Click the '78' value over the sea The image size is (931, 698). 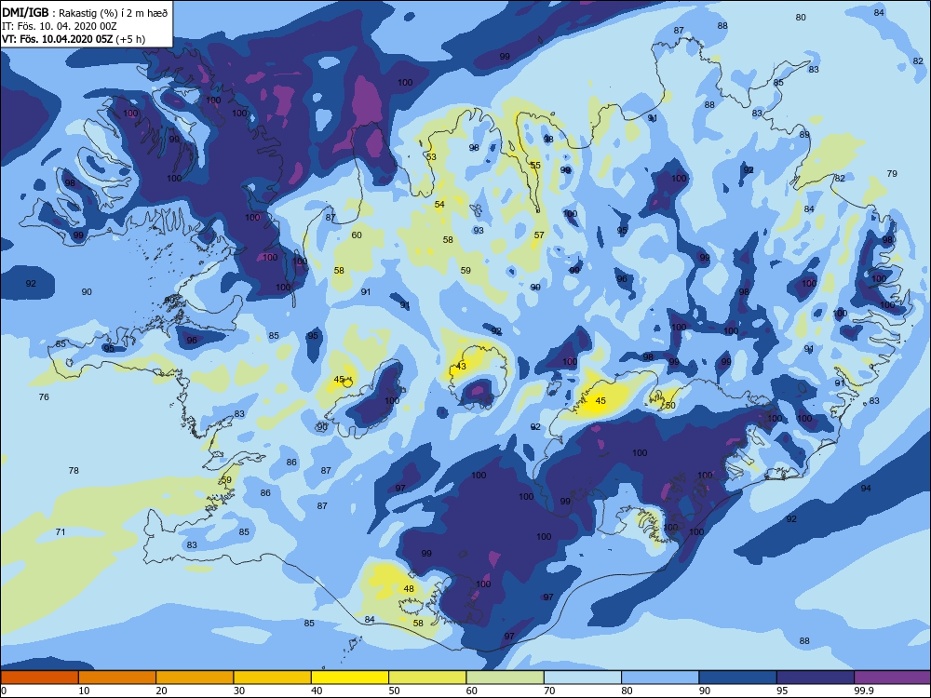coord(74,470)
